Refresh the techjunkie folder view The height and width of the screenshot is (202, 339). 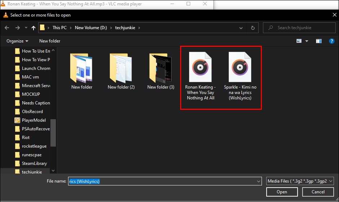click(253, 28)
